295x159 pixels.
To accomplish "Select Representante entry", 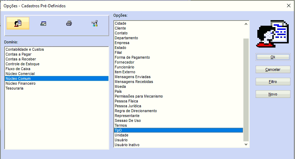I will [x=179, y=116].
